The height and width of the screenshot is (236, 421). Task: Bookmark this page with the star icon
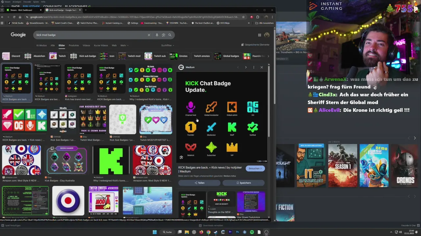click(x=243, y=17)
